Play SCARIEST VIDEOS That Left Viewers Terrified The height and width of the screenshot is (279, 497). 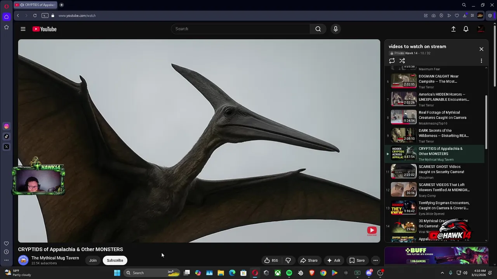point(434,190)
